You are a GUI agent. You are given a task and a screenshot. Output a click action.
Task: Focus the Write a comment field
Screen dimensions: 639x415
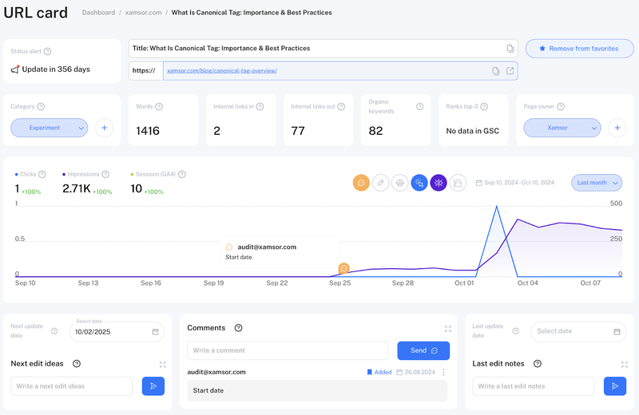pyautogui.click(x=288, y=350)
